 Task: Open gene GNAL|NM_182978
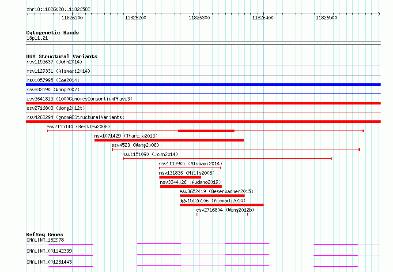(45, 240)
